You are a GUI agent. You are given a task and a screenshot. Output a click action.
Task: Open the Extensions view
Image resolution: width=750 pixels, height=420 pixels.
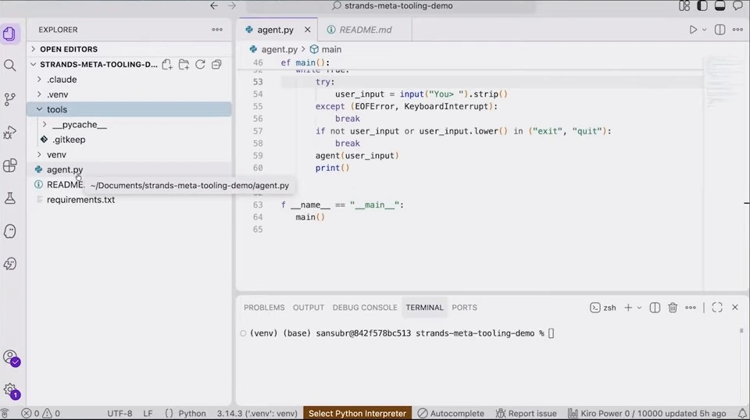[x=9, y=166]
